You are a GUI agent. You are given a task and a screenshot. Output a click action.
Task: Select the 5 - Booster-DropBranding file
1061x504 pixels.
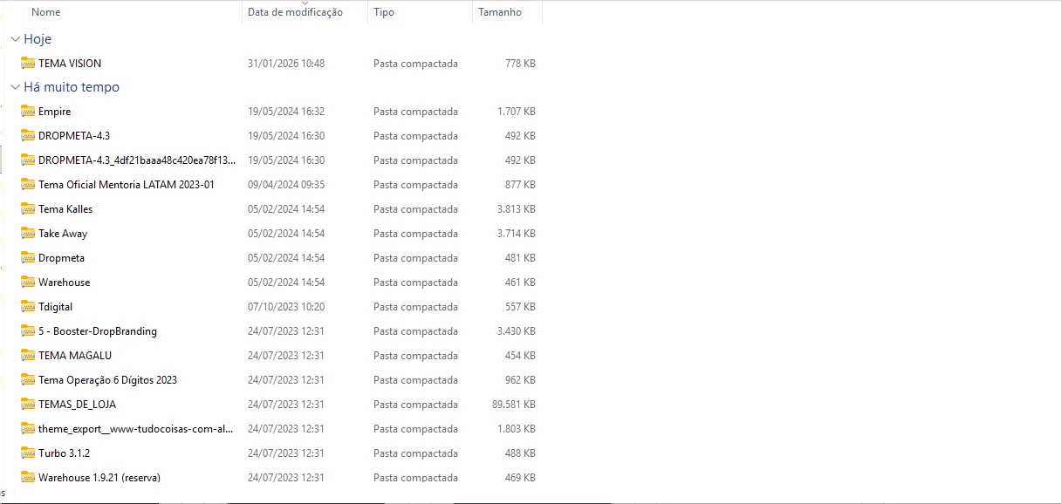(x=98, y=331)
